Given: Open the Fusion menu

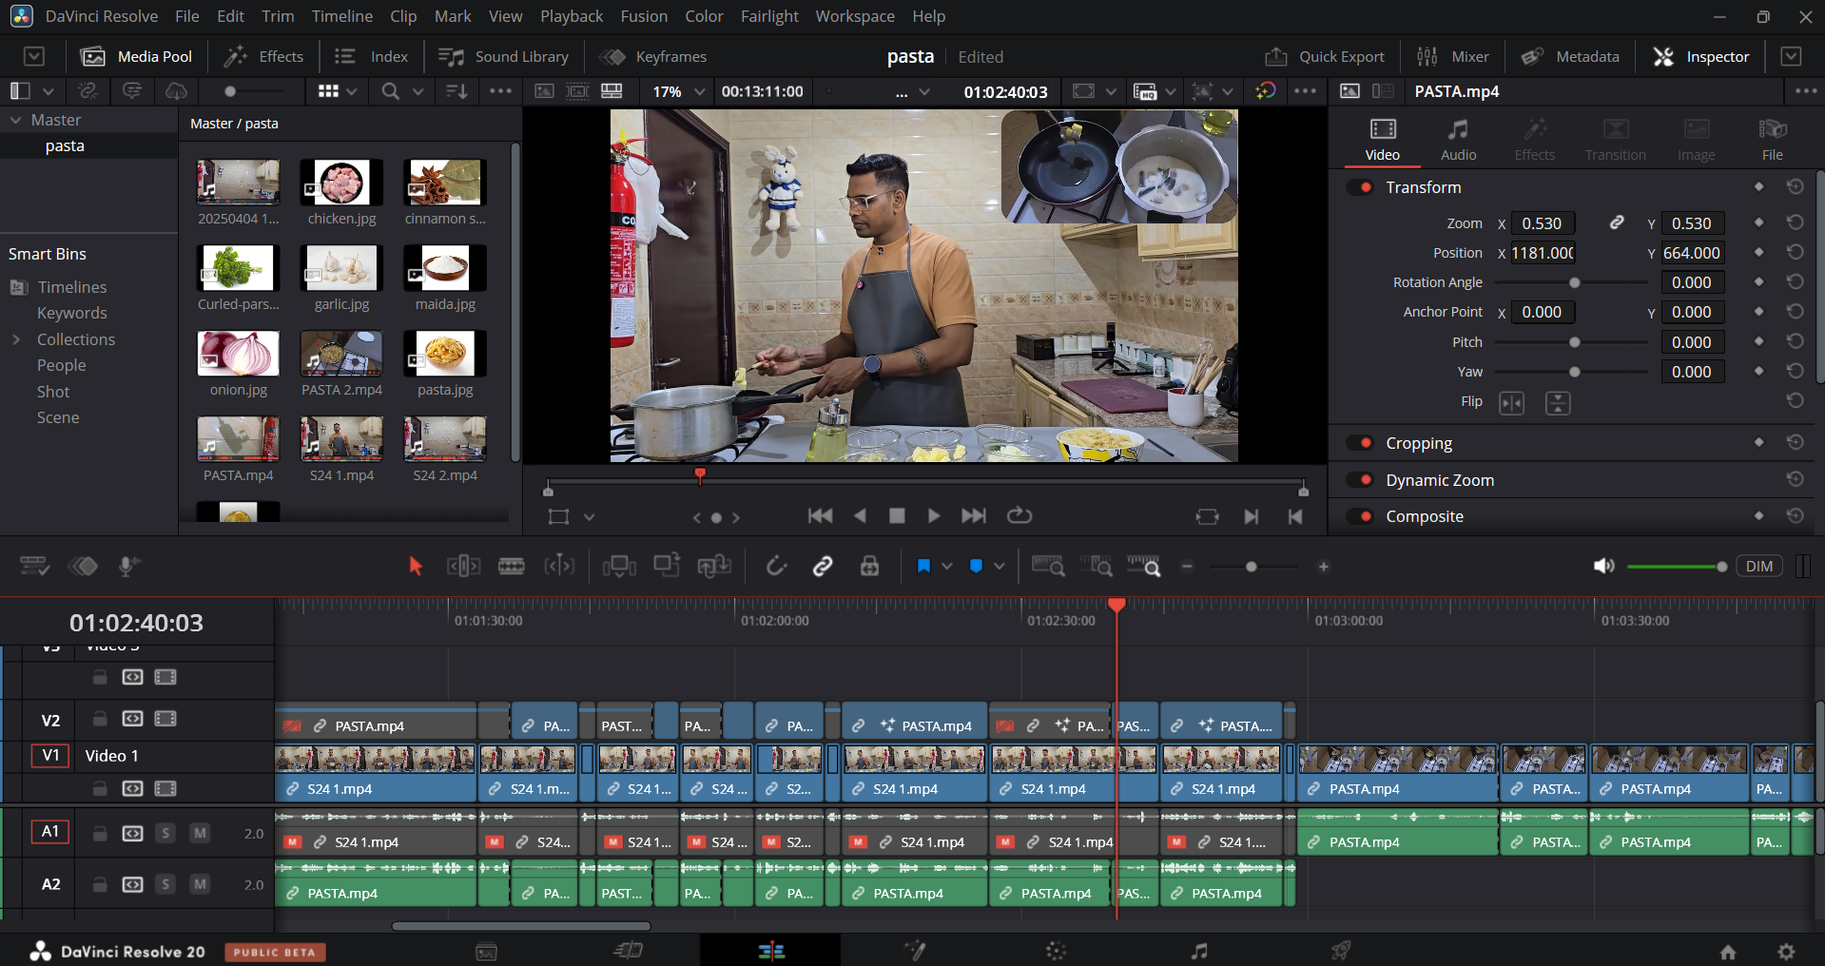Looking at the screenshot, I should 644,16.
